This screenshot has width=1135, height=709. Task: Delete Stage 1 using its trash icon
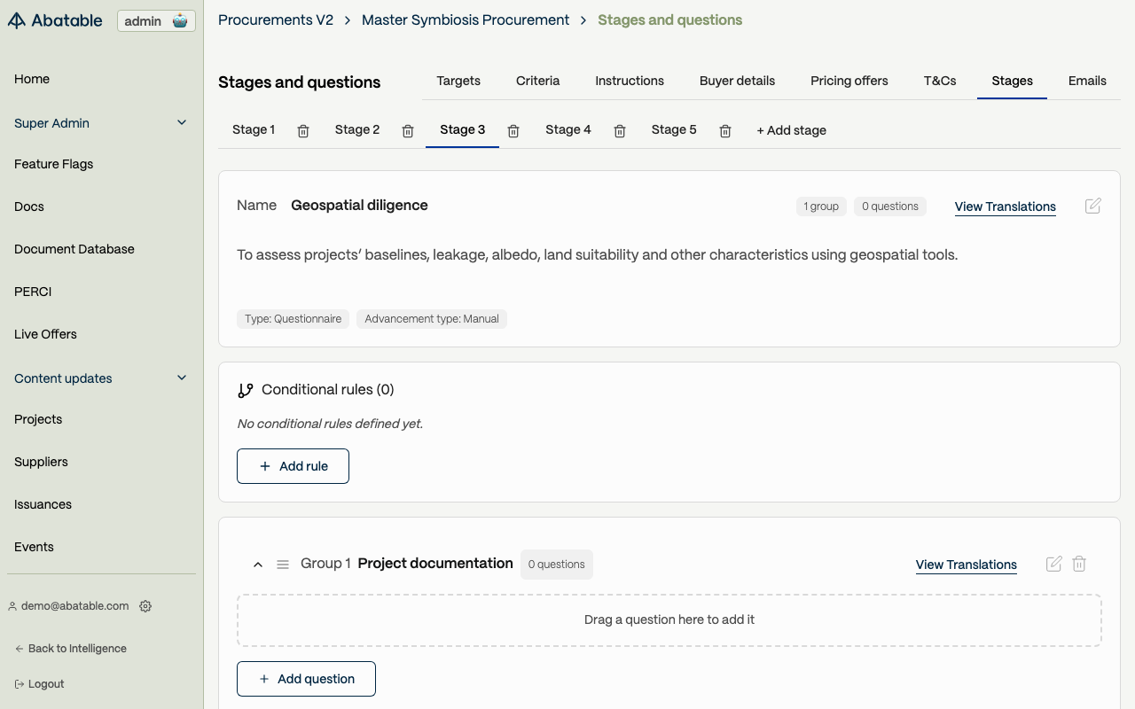point(303,131)
